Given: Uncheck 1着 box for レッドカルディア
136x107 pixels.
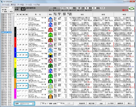Looking at the screenshot, I should coord(20,29).
